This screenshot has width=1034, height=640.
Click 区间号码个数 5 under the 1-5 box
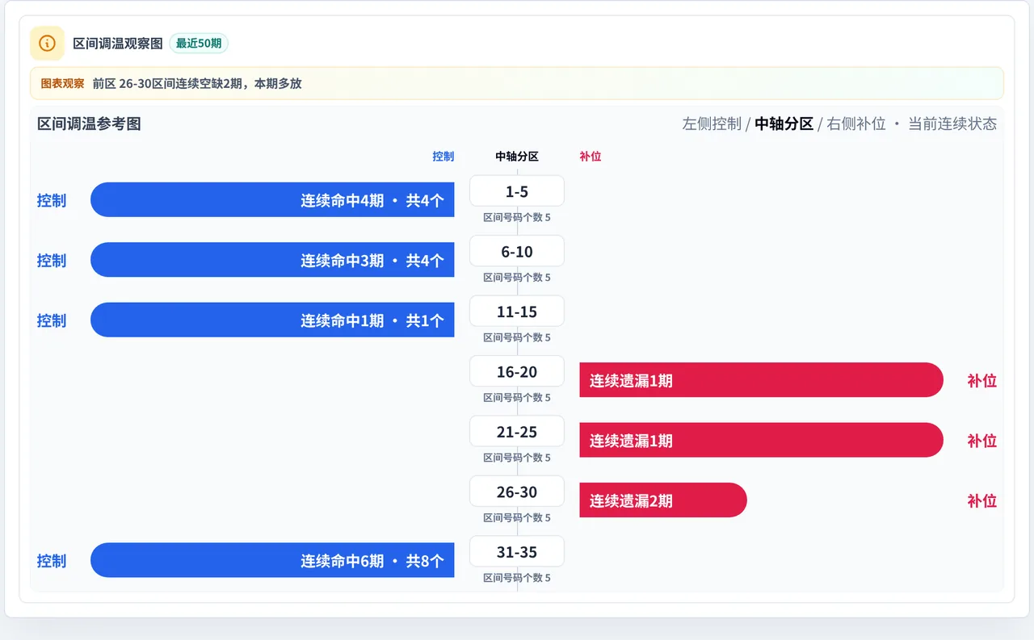(517, 217)
